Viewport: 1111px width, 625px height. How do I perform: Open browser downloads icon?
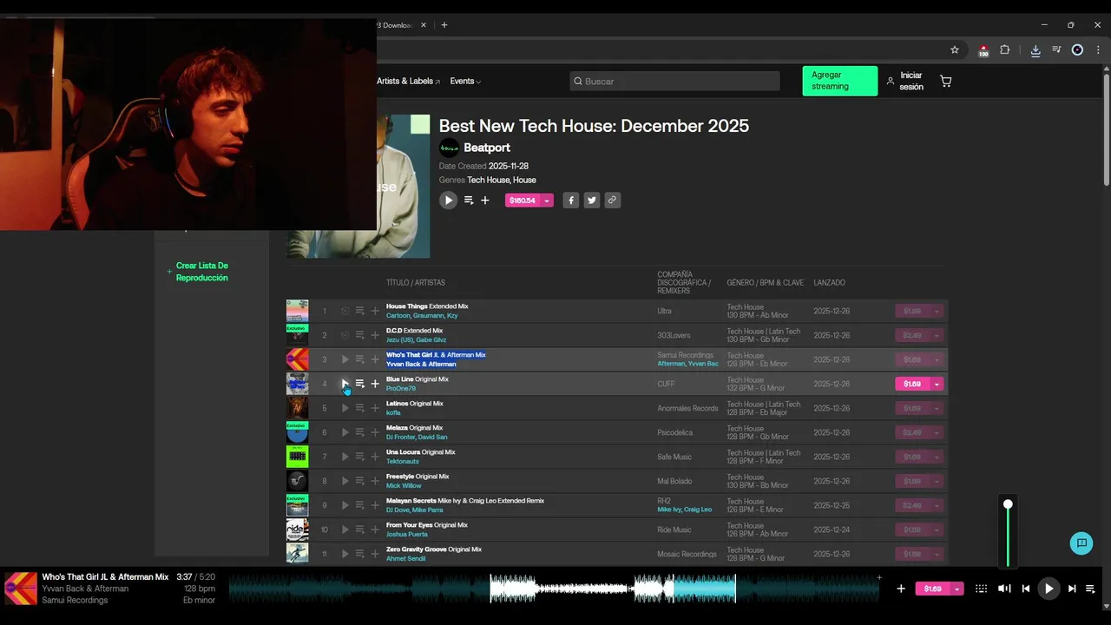pos(1035,49)
